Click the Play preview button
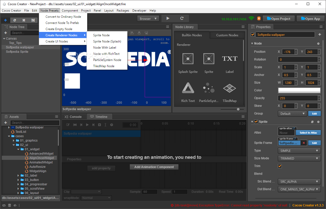This screenshot has height=209, width=326. tap(168, 19)
